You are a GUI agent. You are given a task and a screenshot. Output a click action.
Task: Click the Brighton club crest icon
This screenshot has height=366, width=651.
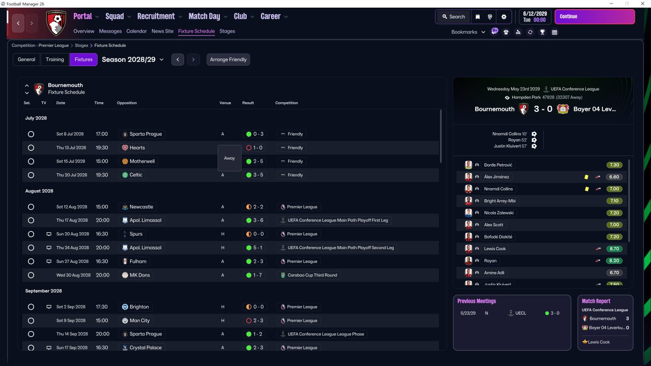(125, 307)
